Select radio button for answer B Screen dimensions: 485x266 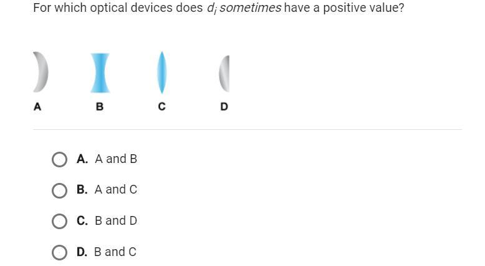(59, 190)
